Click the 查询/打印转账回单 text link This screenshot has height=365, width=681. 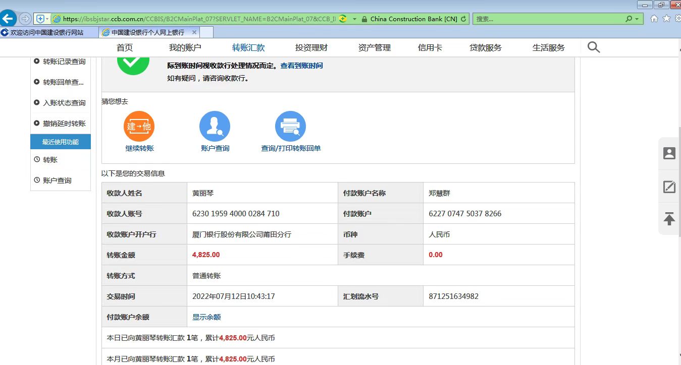(x=291, y=148)
